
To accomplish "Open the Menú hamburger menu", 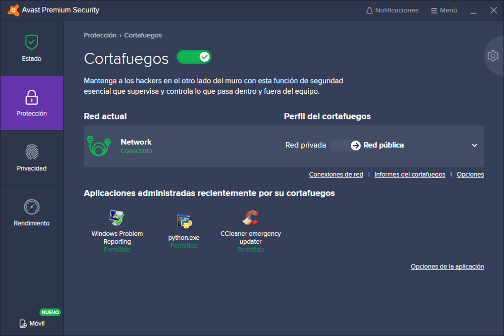I will pos(444,10).
